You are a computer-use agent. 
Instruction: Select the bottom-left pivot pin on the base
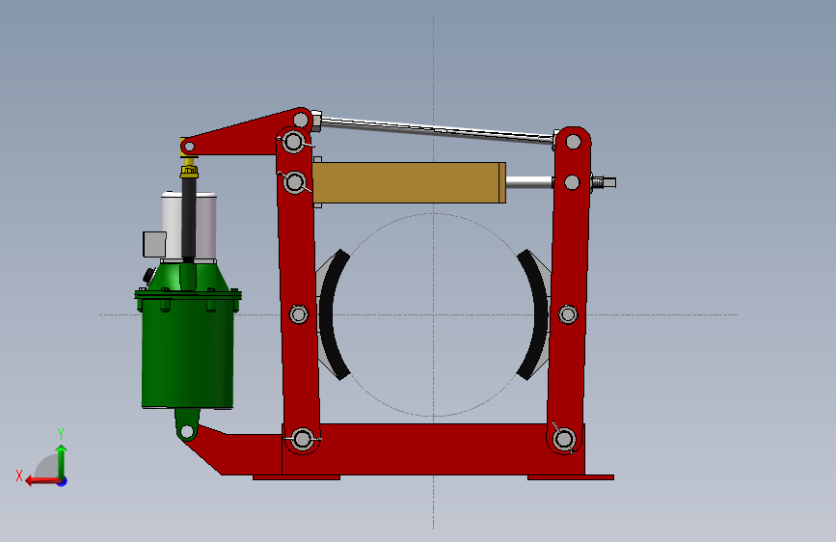tap(303, 439)
